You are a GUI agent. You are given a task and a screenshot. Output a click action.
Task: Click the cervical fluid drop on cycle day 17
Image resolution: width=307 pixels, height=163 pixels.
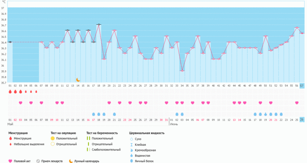tap(94, 114)
